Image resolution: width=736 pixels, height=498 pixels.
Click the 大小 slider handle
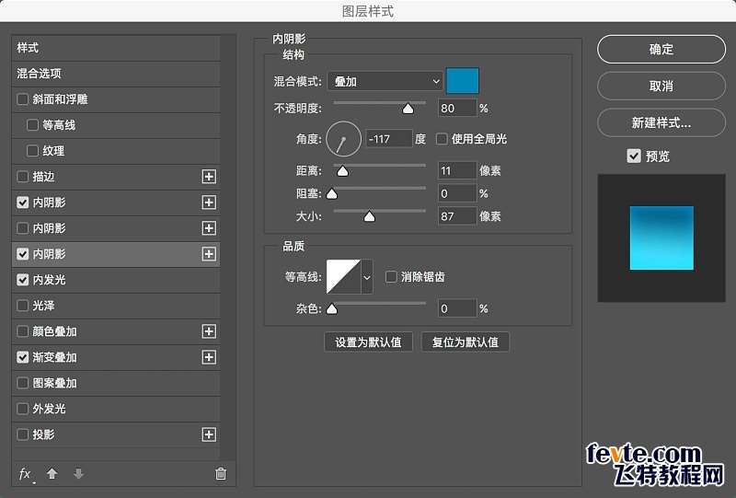370,216
